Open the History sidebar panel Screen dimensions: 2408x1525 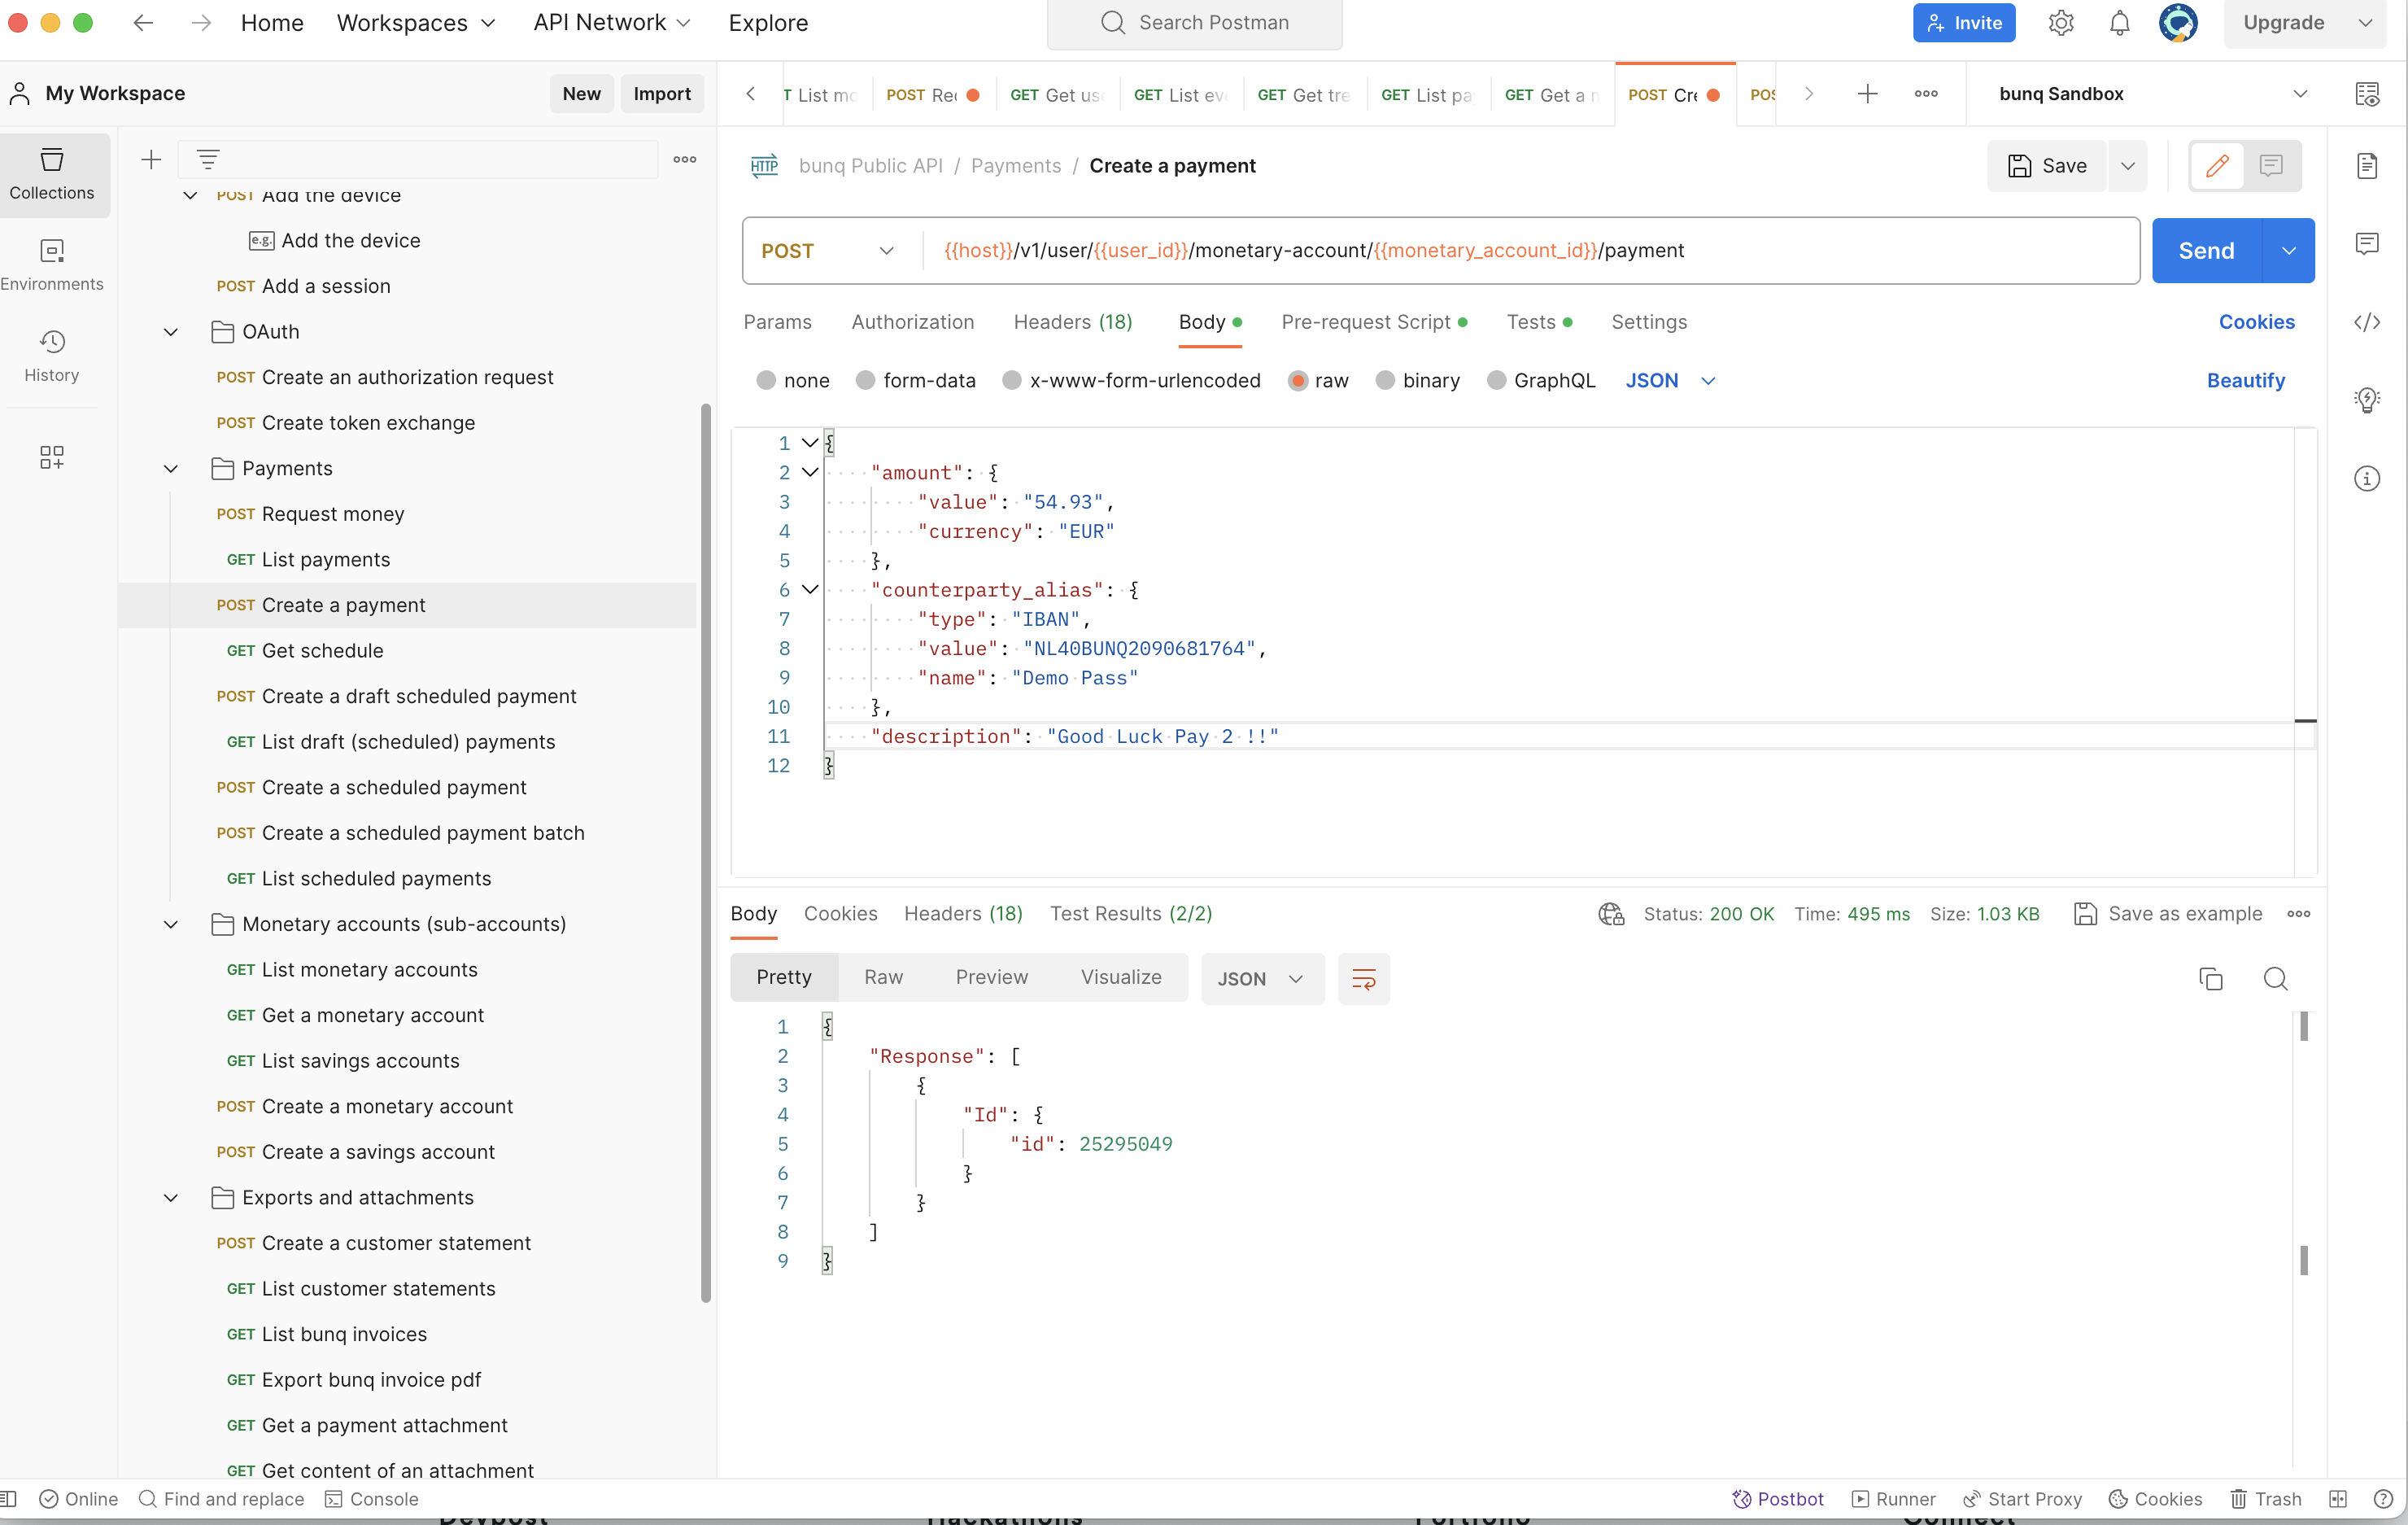point(52,356)
